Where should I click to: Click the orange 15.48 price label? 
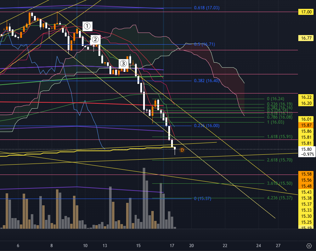pos(306,186)
